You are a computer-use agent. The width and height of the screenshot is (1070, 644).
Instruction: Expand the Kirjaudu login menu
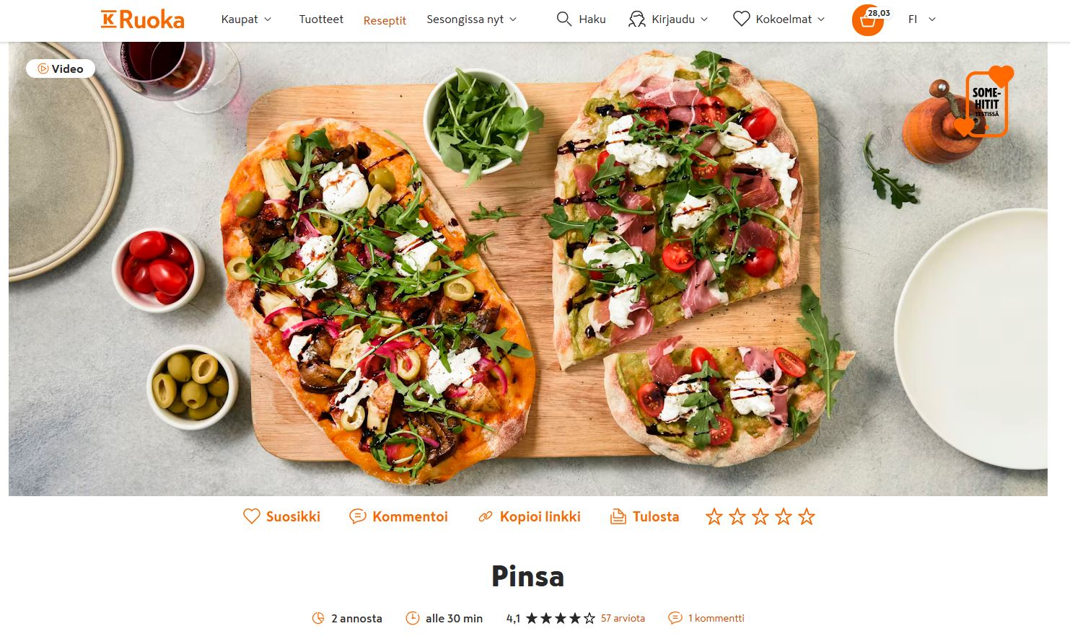point(668,19)
